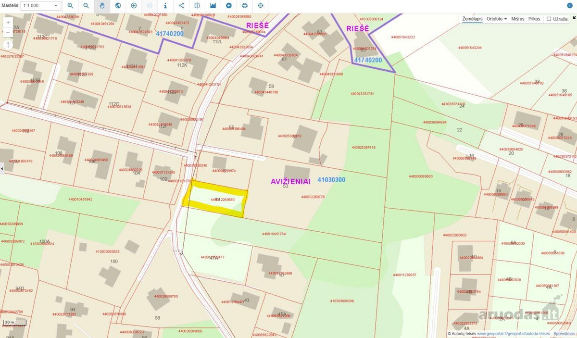The height and width of the screenshot is (338, 577).
Task: Locate position with crosshair icon
Action: 261,6
